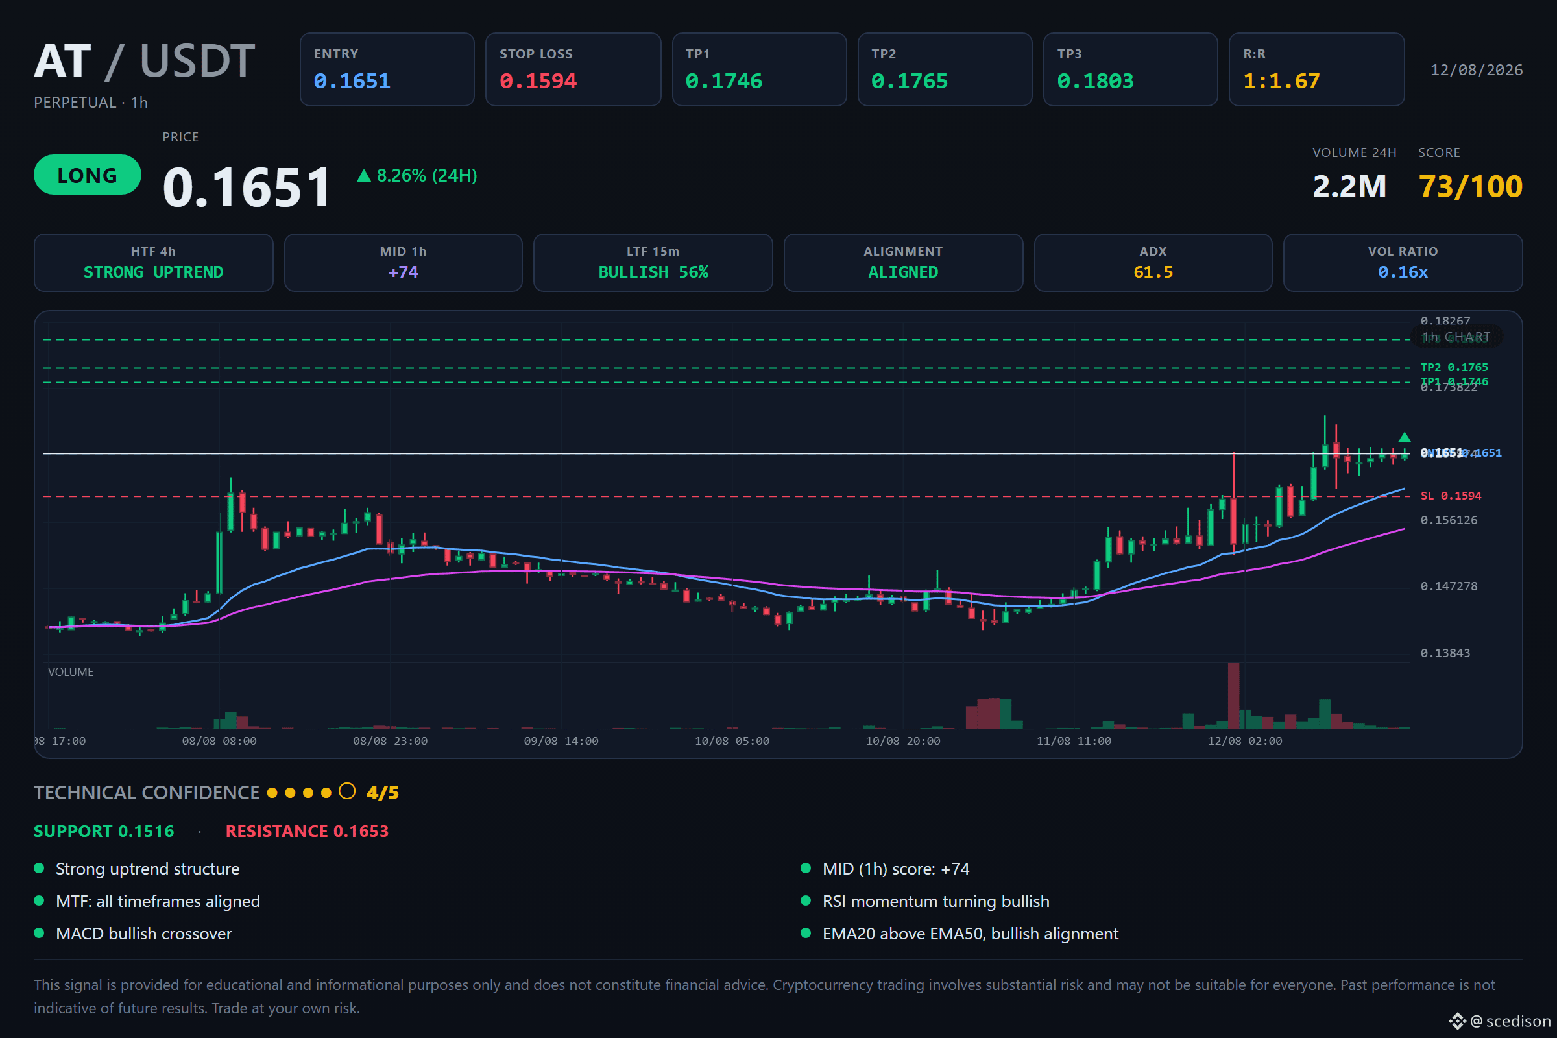
Task: Click the 8.26% (24H) change text
Action: click(426, 175)
